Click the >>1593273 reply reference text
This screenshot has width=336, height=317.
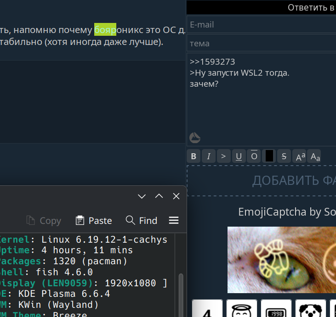tap(212, 62)
